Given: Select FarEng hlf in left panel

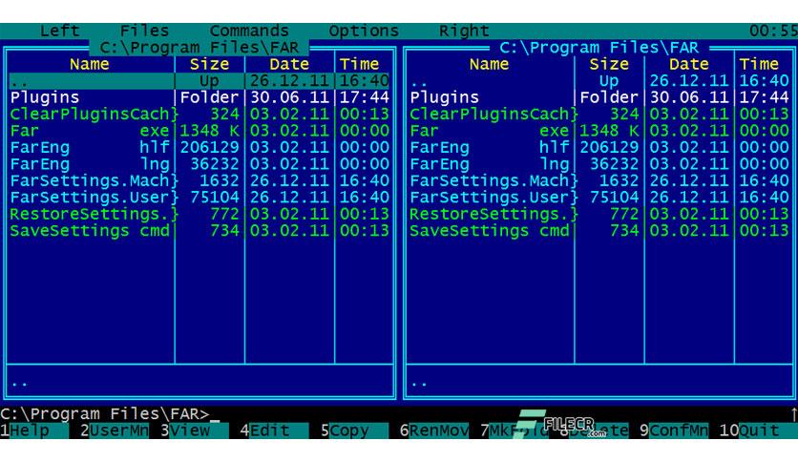Looking at the screenshot, I should click(x=199, y=148).
